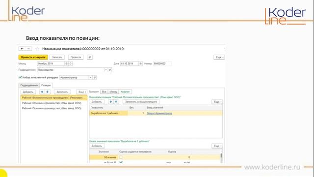Move indicator down in indicators table
This screenshot has height=177, width=314.
116,102
